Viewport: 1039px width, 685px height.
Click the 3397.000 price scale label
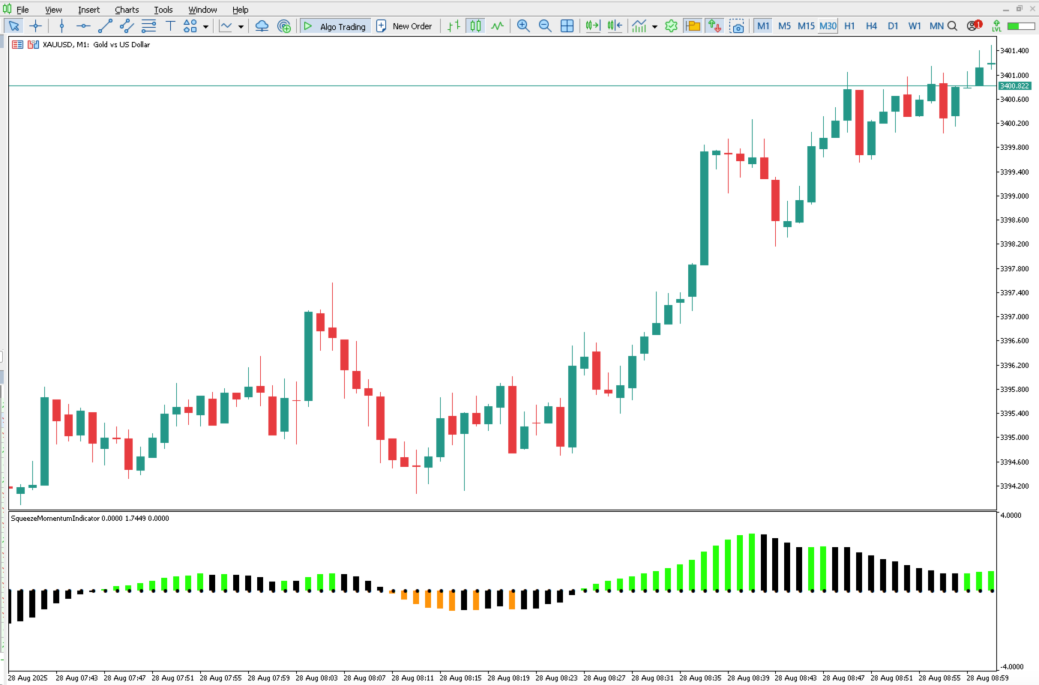pos(1015,317)
